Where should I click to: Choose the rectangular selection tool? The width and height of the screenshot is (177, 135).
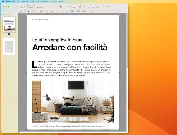click(25, 11)
